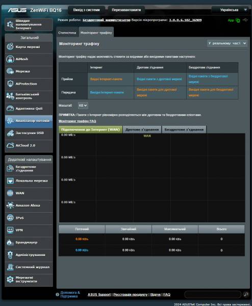
Task: Click the firmware version link
Action: coord(185,20)
